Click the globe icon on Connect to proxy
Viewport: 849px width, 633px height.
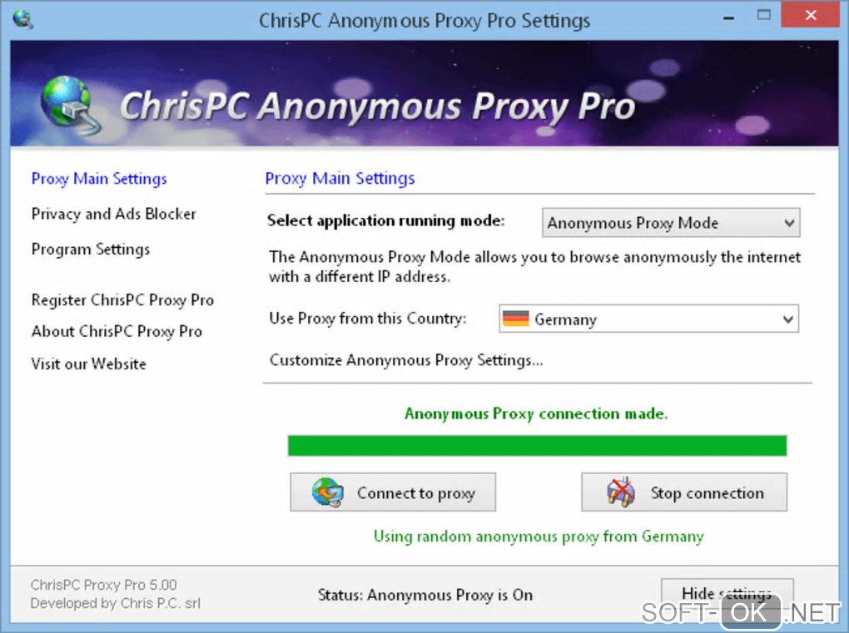328,492
